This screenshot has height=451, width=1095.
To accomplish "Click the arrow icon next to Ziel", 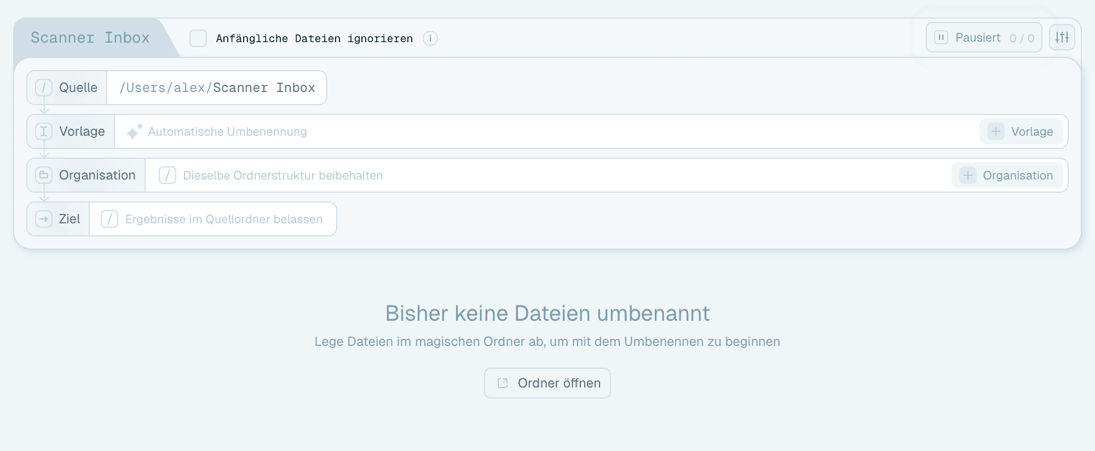I will [x=44, y=219].
